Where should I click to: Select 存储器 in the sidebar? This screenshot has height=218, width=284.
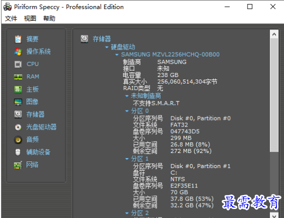35,114
